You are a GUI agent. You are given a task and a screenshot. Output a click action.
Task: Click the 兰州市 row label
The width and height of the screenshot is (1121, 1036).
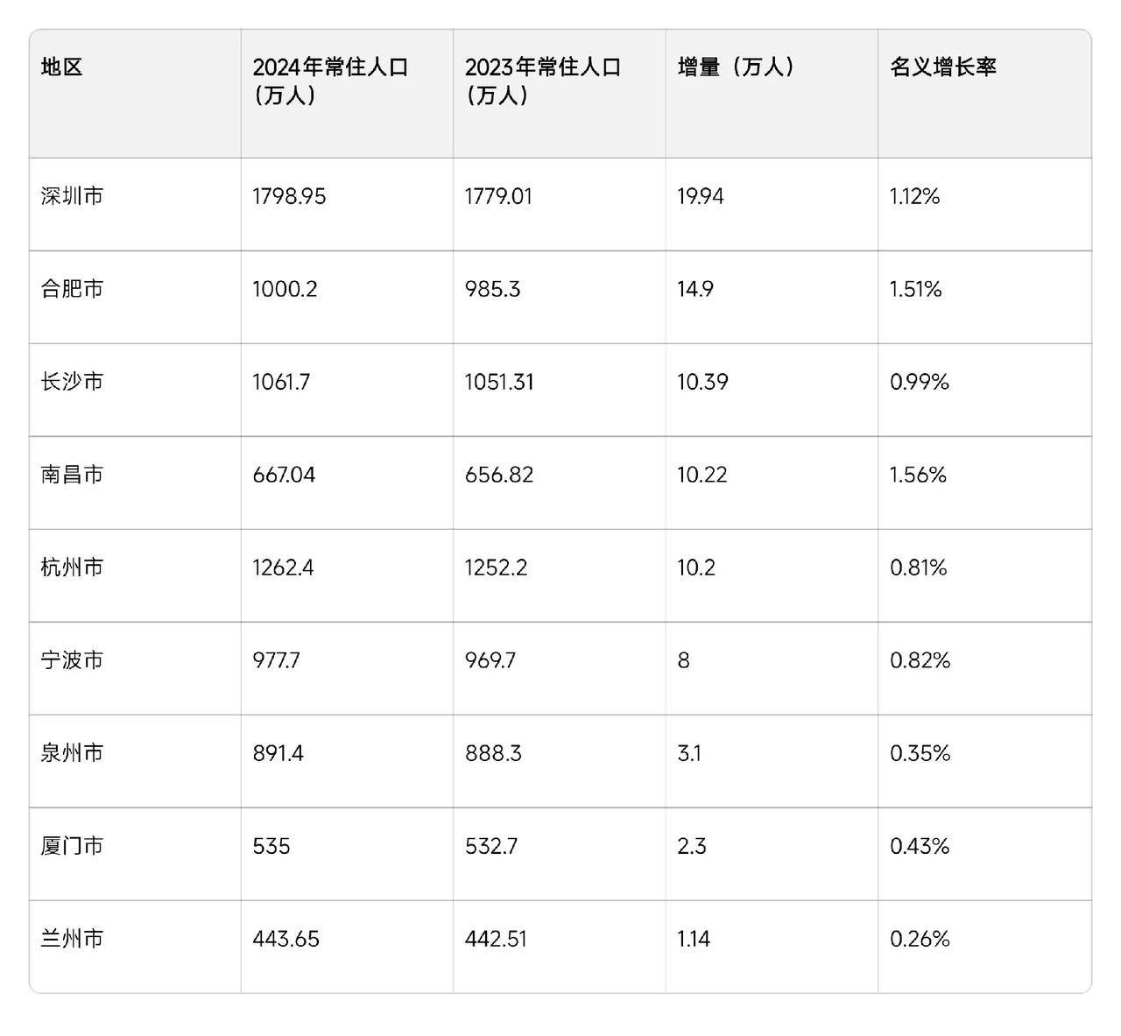72,939
